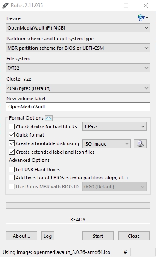Open the Log window

[47, 236]
